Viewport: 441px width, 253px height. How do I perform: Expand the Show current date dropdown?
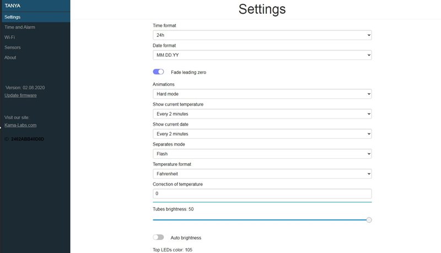pyautogui.click(x=262, y=134)
